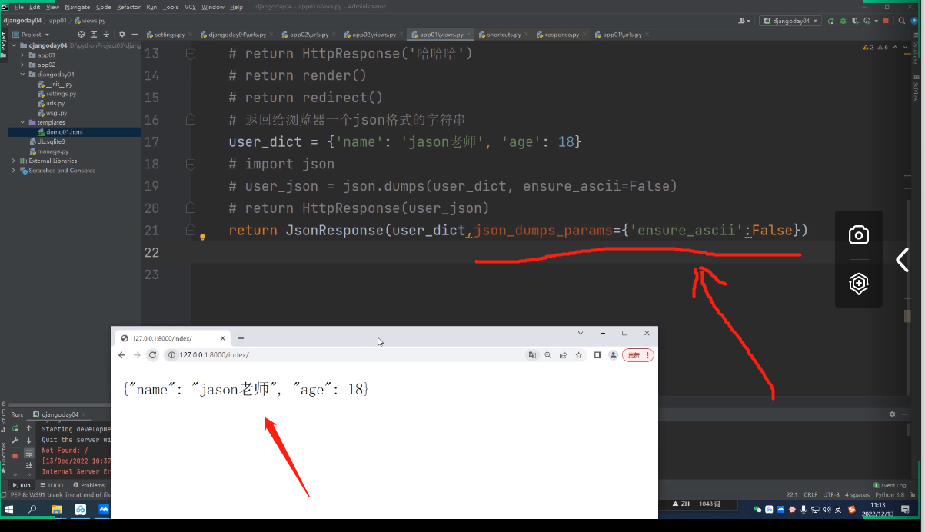Click the intention light bulb on line 21

tap(203, 238)
